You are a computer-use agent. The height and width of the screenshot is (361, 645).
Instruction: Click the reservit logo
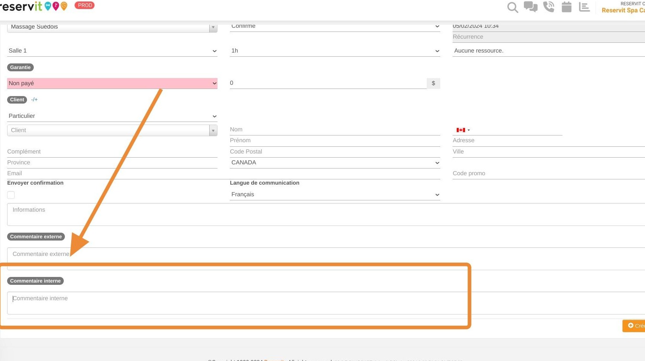(34, 6)
